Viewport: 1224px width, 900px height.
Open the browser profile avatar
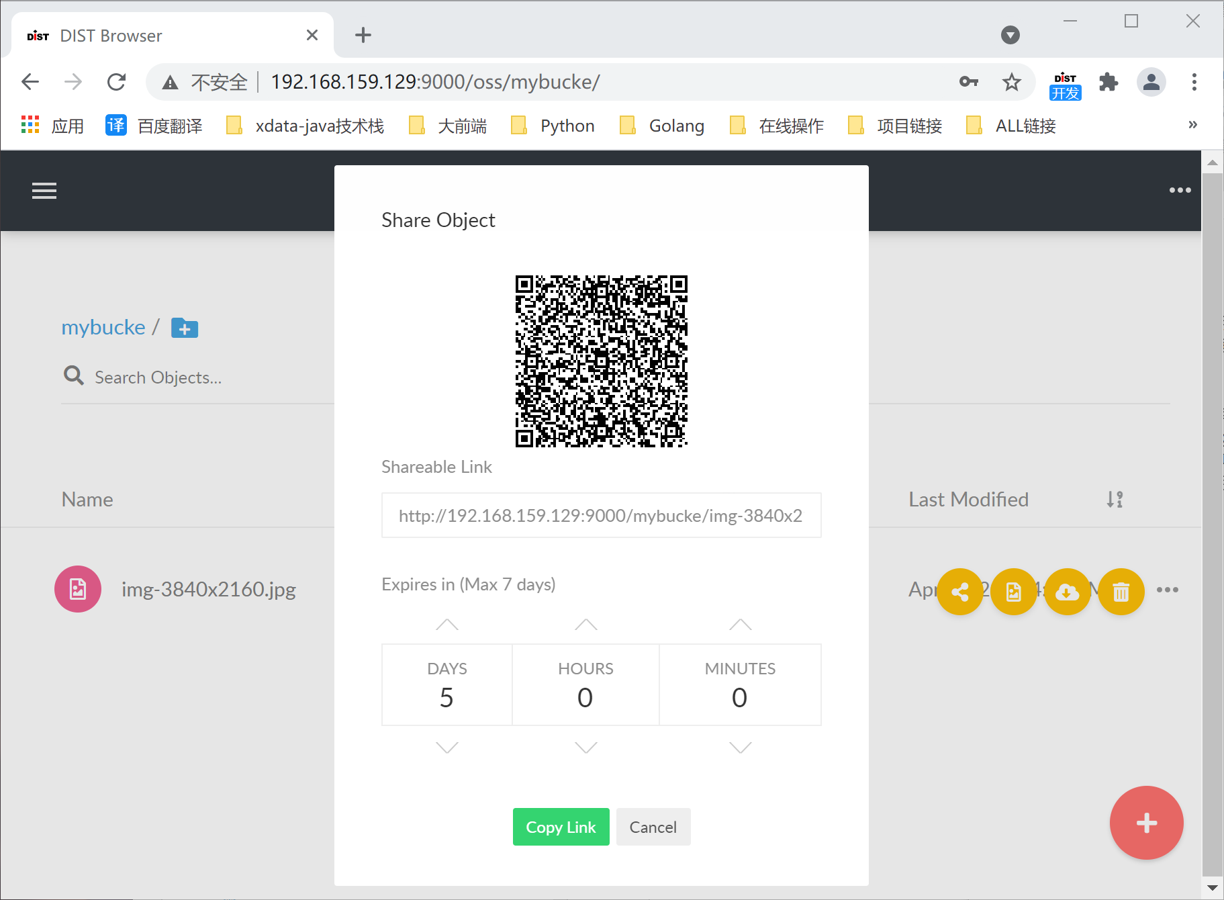coord(1151,82)
